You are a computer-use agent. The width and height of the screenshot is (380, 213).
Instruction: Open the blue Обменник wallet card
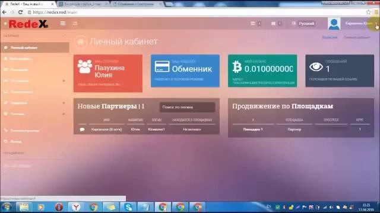tap(185, 71)
